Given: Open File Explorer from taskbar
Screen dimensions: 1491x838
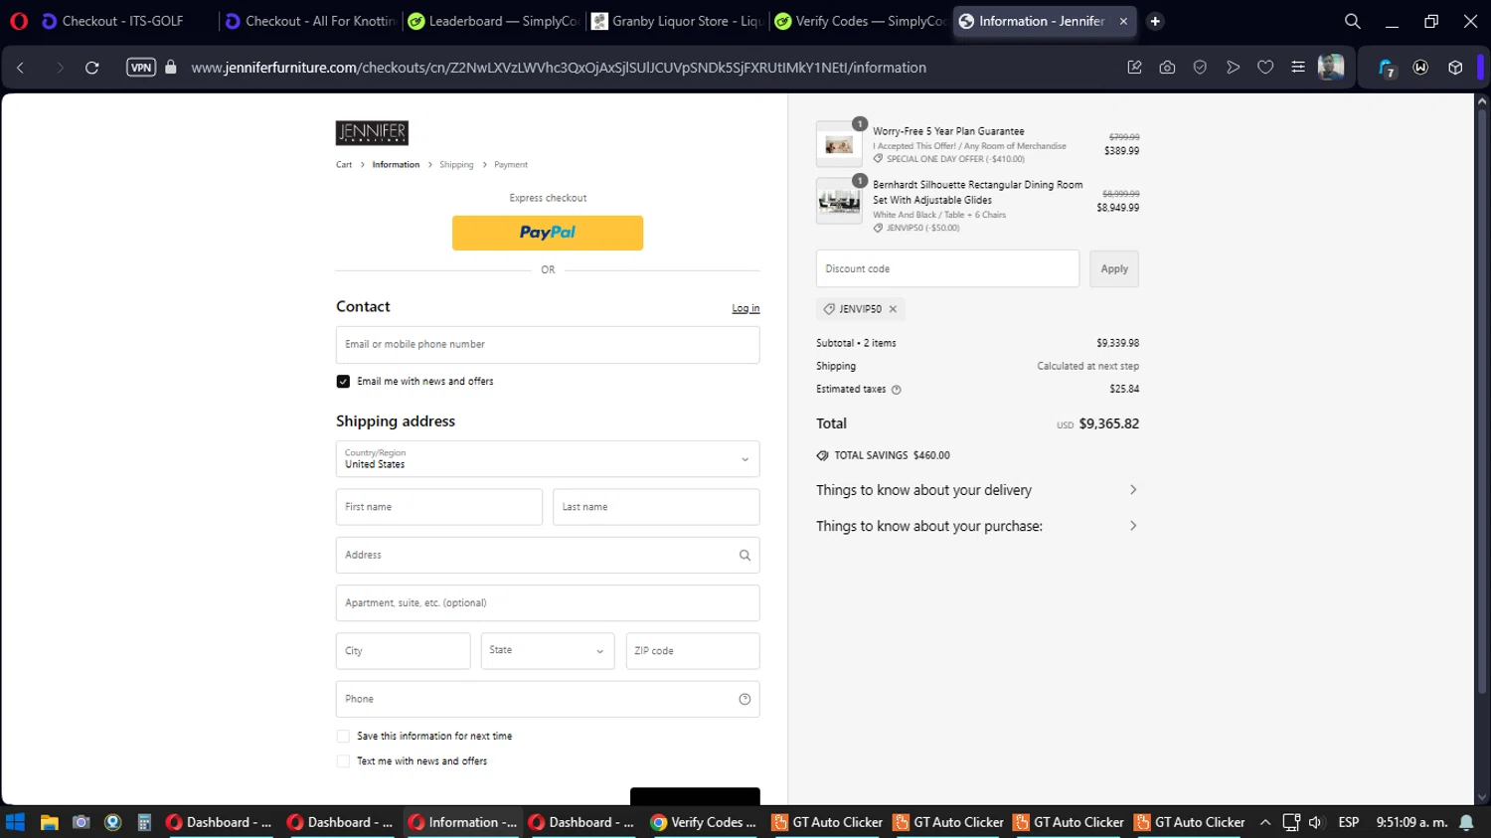Looking at the screenshot, I should [49, 822].
